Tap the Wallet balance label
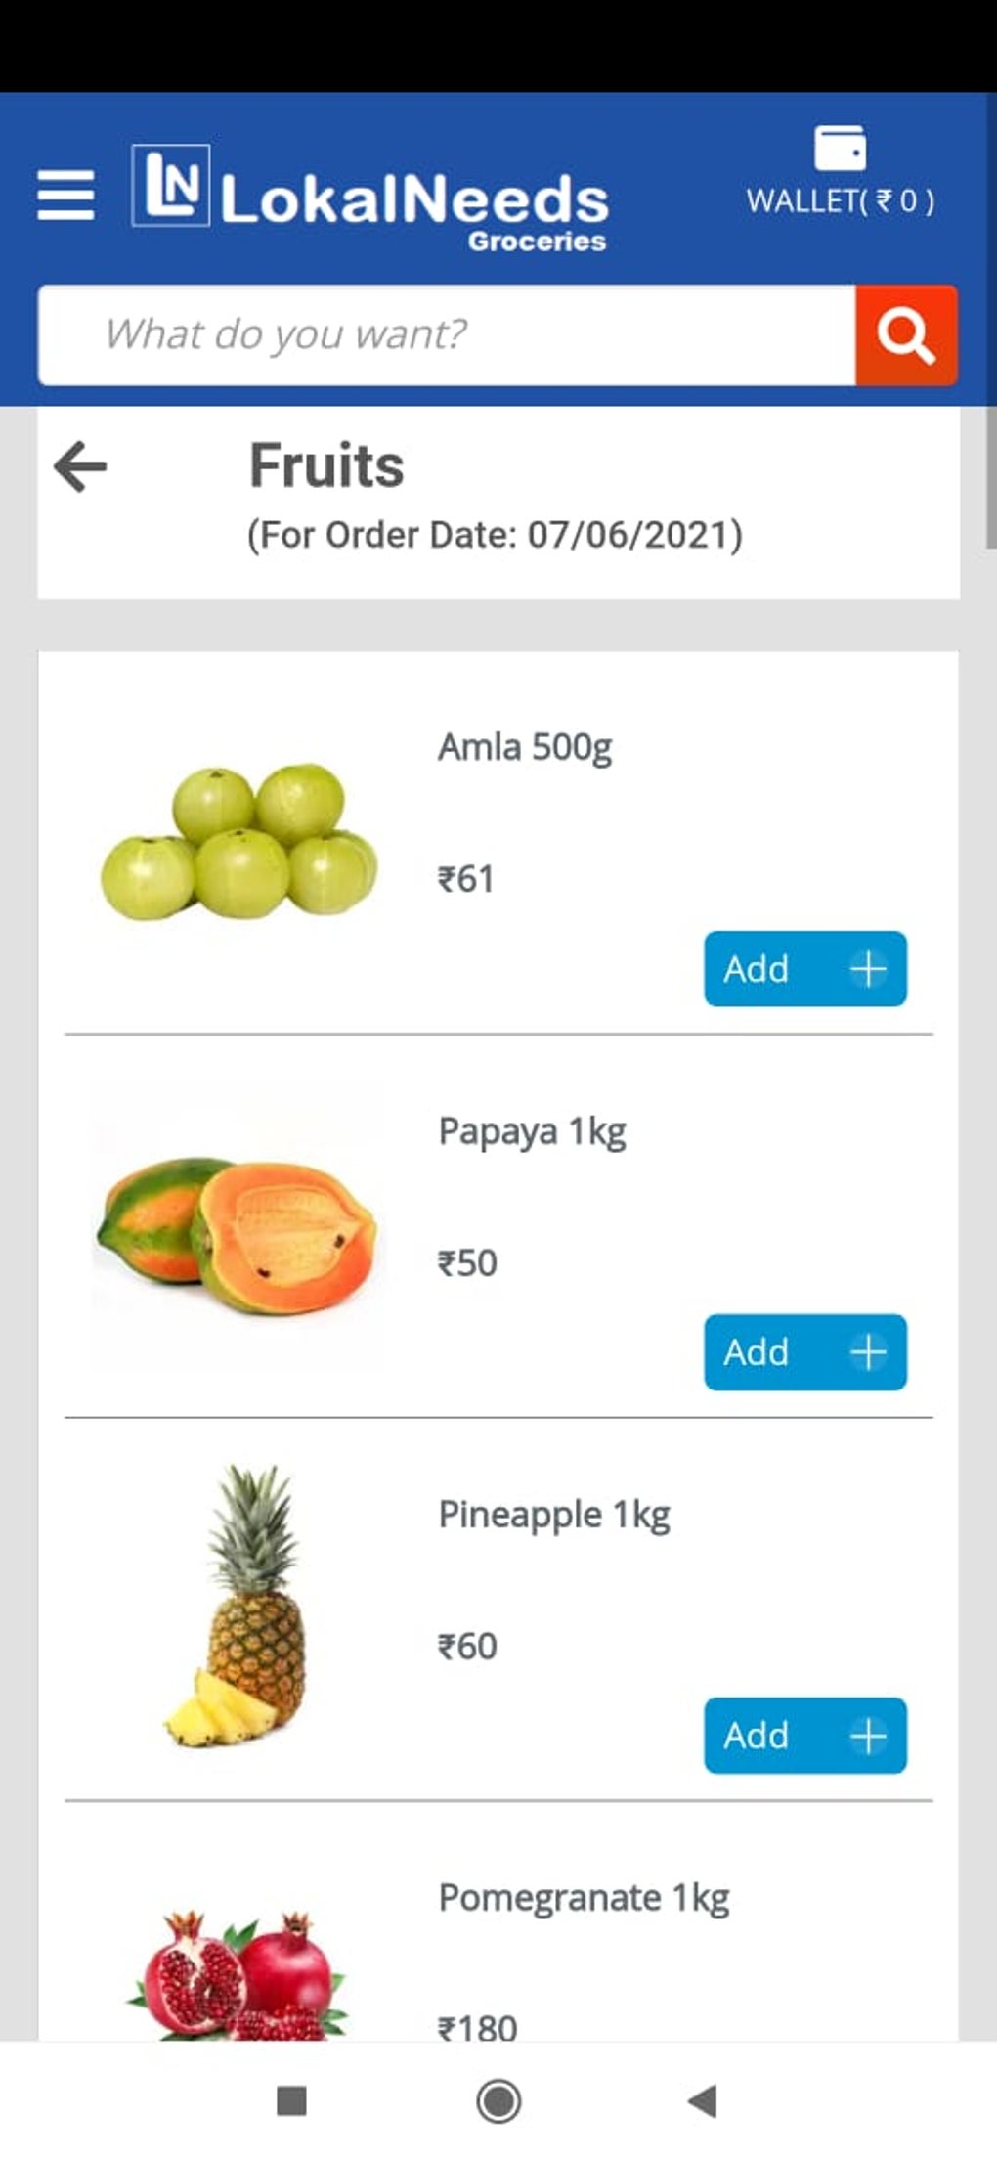 pos(840,201)
